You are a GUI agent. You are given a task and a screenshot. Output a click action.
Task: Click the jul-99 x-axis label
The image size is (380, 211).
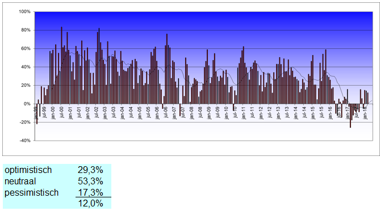coord(44,112)
